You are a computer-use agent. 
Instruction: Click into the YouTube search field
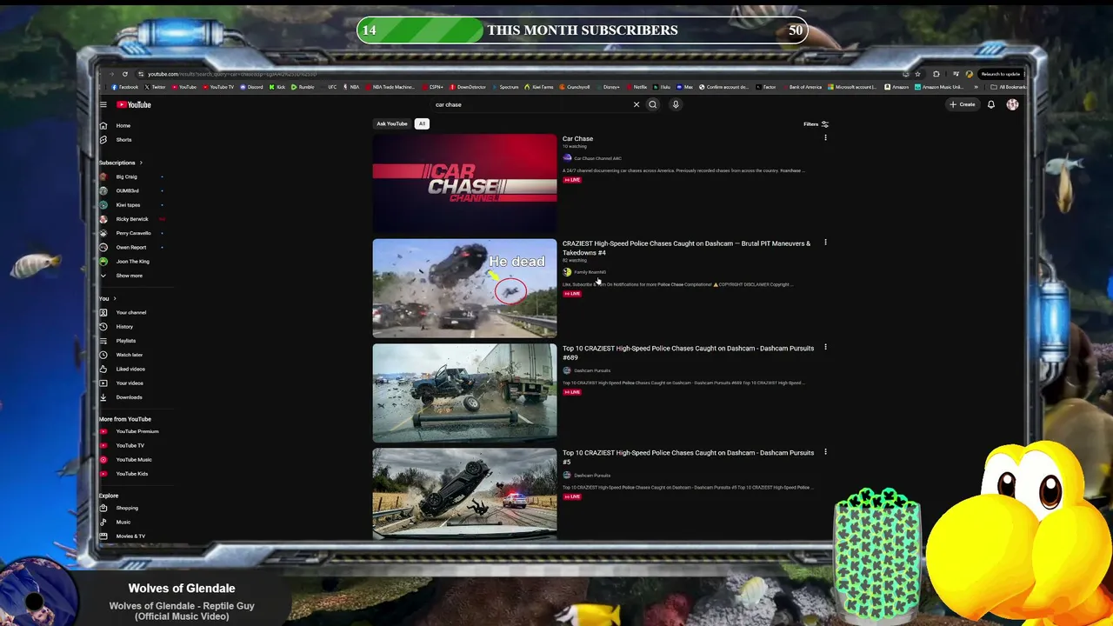point(530,104)
